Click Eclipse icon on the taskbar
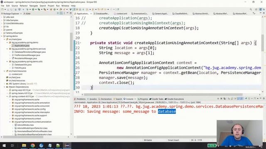 tap(67, 145)
